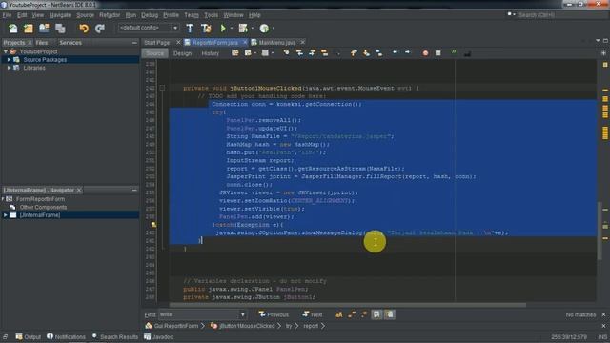Toggle Highlight Results in Find bar

(376, 314)
